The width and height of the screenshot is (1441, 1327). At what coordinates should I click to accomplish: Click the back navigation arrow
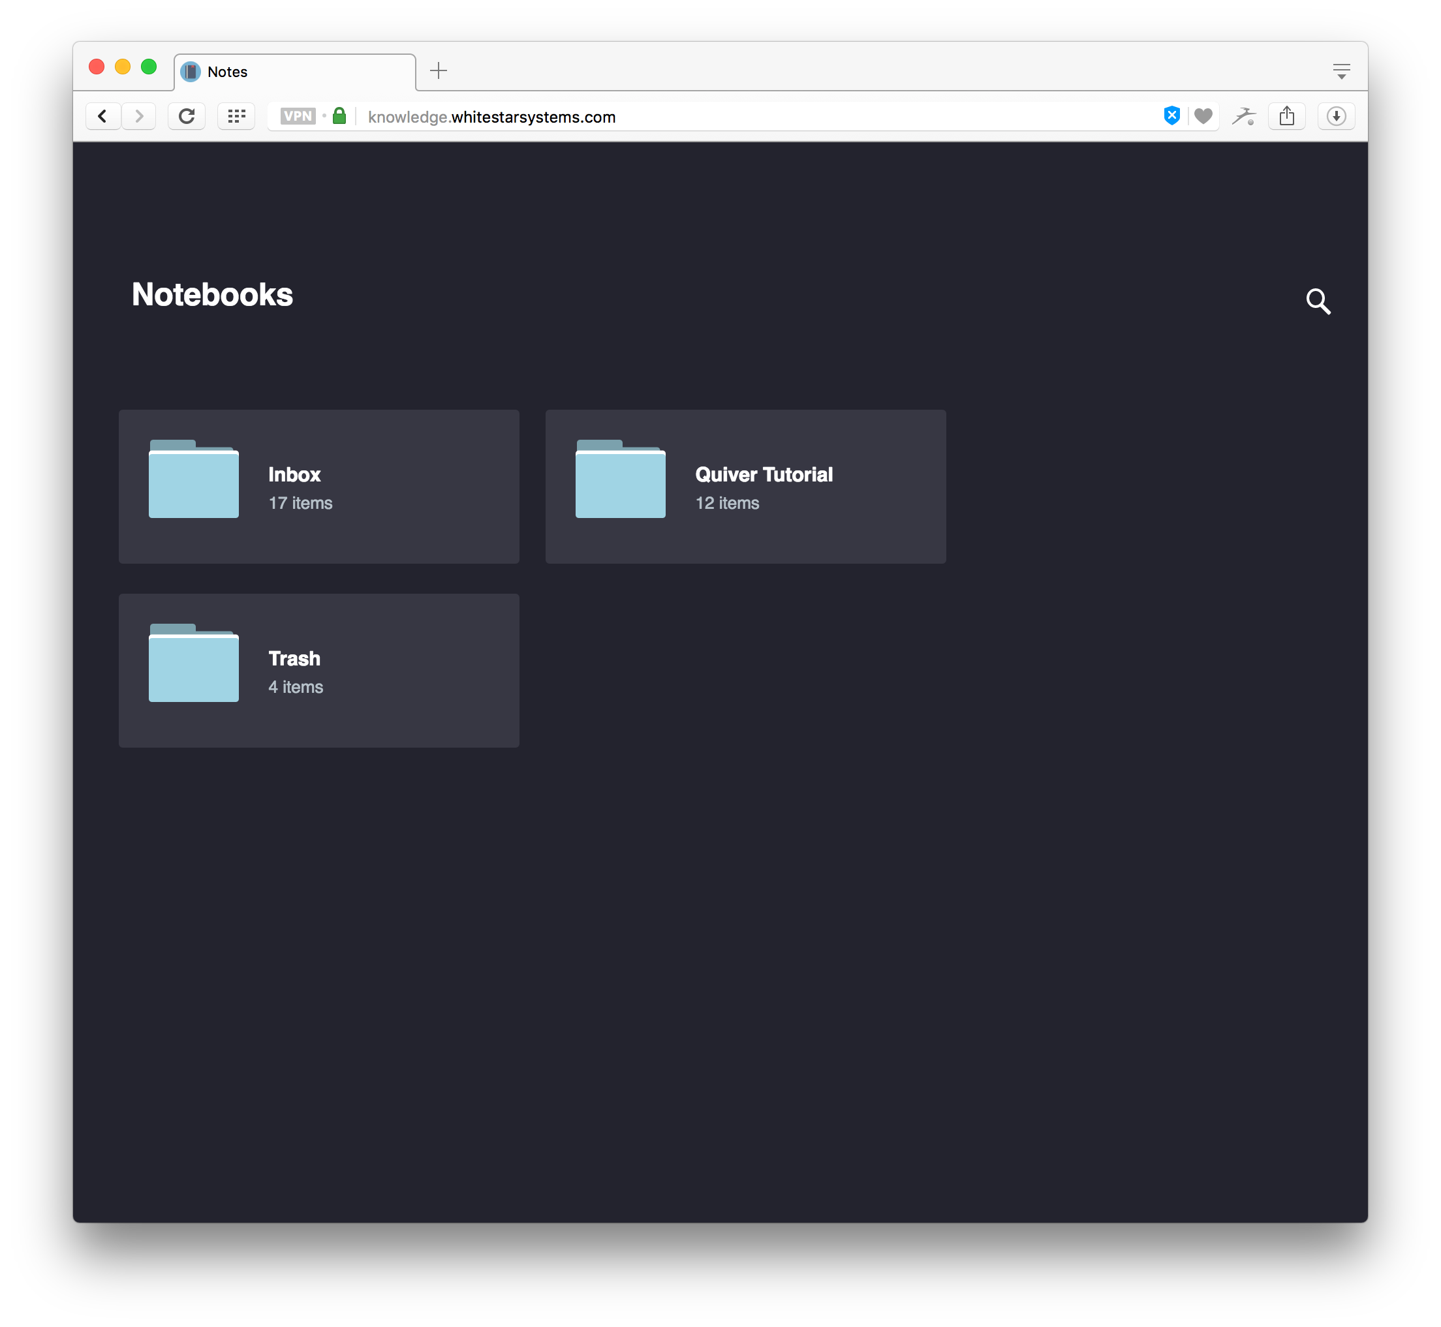tap(104, 117)
